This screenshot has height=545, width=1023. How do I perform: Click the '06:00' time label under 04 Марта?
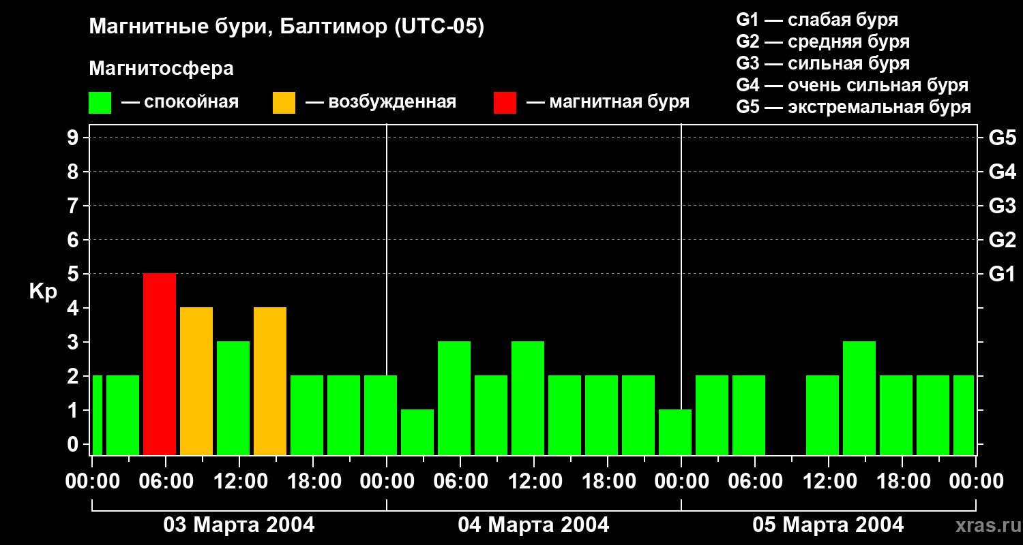[x=460, y=482]
